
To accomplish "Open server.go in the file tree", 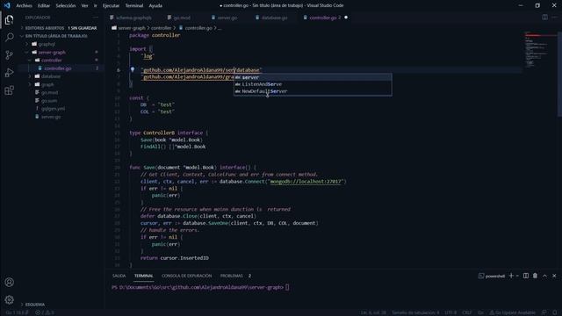I will (51, 117).
